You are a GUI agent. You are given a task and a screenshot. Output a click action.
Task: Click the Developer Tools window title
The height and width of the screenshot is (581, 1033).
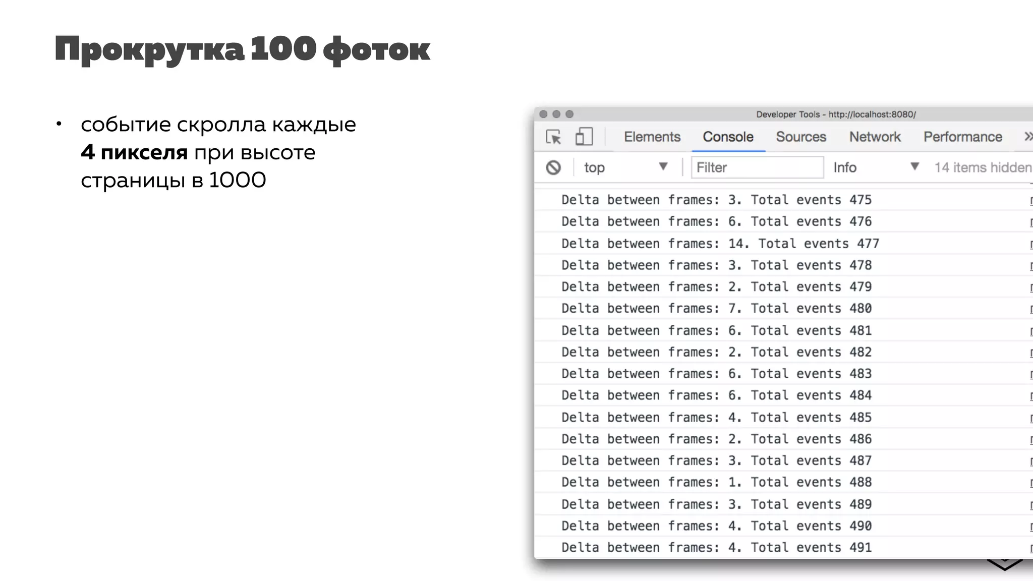pos(836,114)
